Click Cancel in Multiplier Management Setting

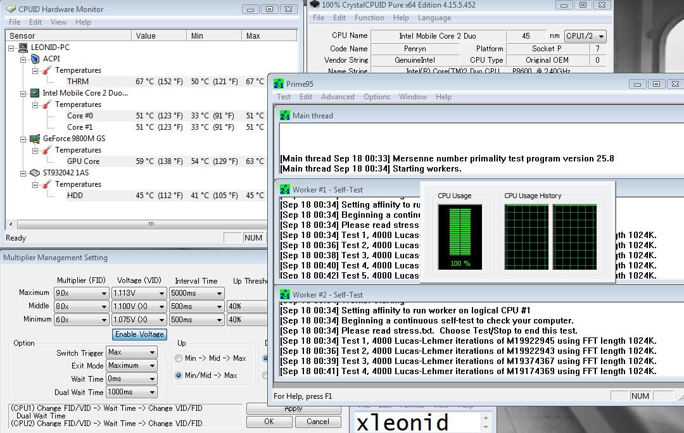pos(317,422)
